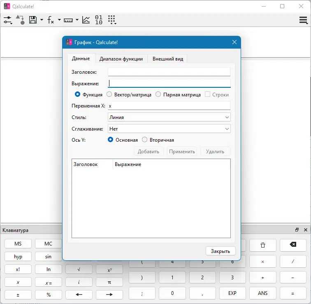Open the functions fx toolbar icon
This screenshot has width=311, height=304.
click(51, 20)
